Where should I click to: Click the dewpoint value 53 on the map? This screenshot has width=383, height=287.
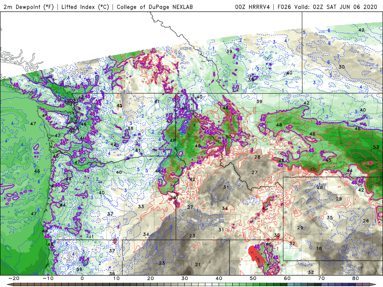click(x=376, y=147)
